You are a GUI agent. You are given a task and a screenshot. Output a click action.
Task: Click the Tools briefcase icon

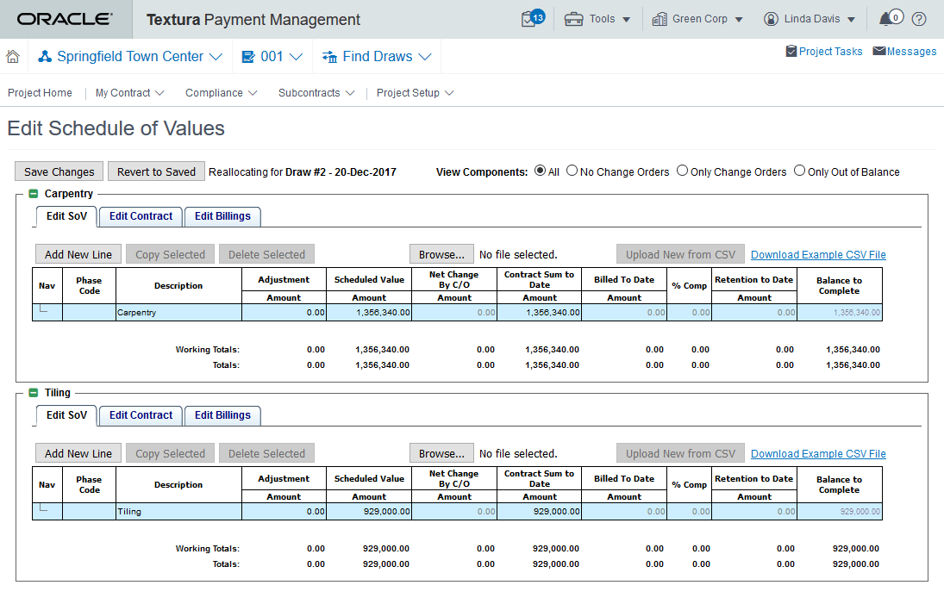tap(573, 19)
